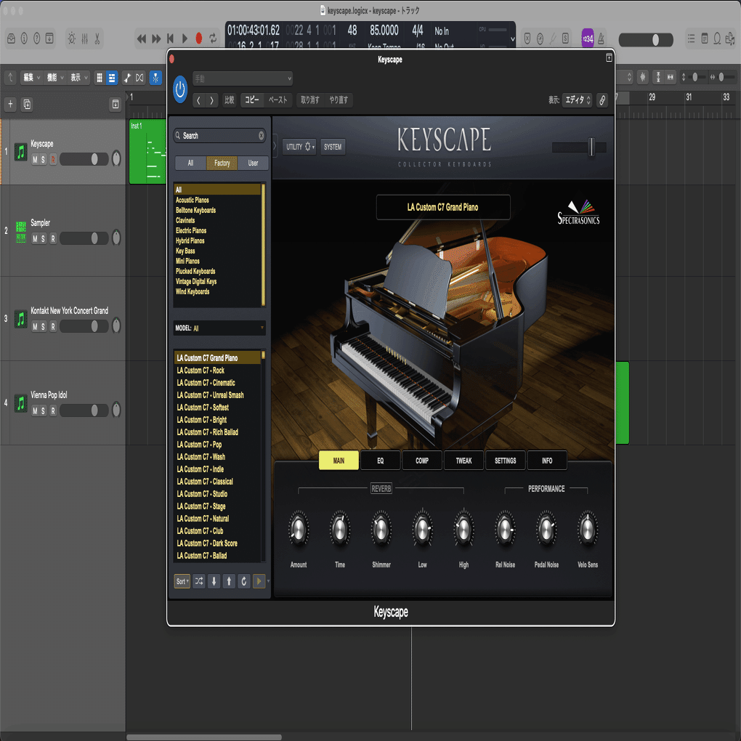
Task: Click the 取り消す undo button
Action: pos(310,100)
